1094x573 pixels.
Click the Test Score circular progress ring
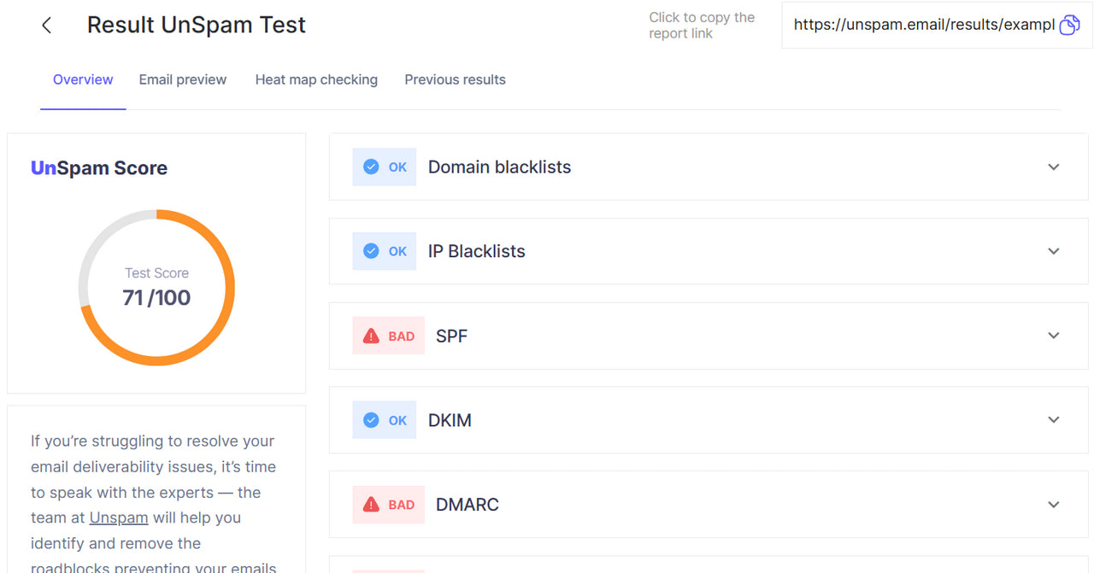[156, 288]
